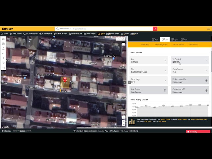The image size is (212, 159).
Task: Open the Yatırım Tablosu tab
Action: pyautogui.click(x=178, y=45)
